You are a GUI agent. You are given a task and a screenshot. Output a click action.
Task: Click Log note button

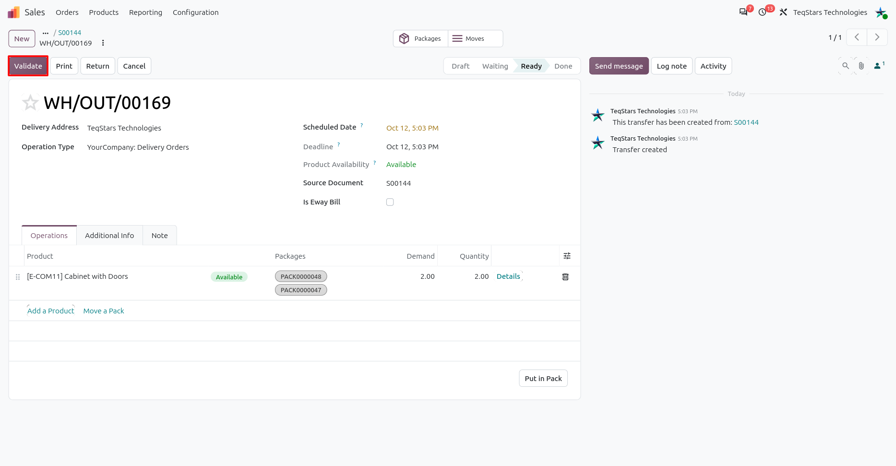point(672,66)
